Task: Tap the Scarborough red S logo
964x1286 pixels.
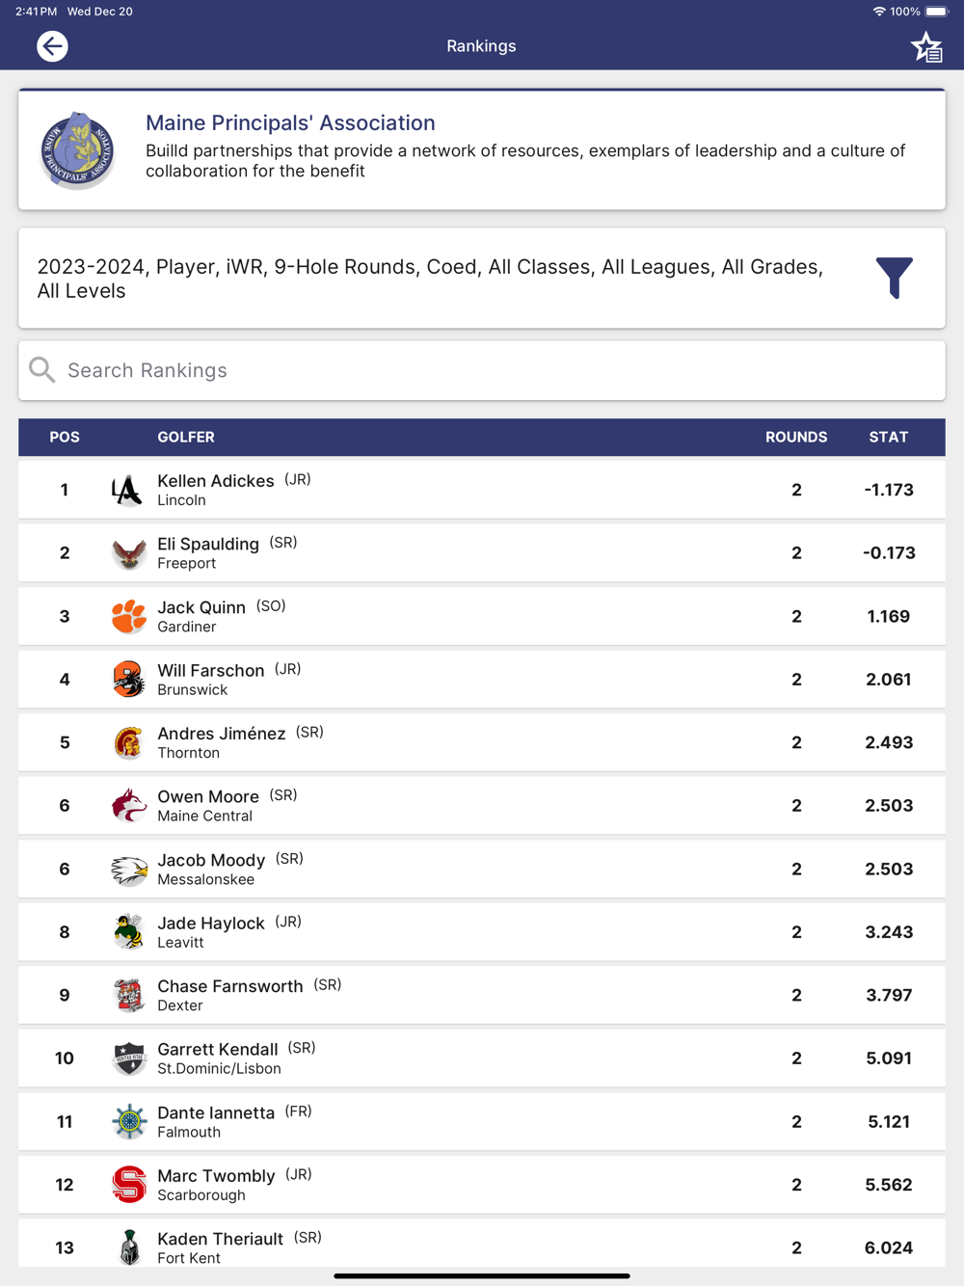Action: coord(128,1185)
